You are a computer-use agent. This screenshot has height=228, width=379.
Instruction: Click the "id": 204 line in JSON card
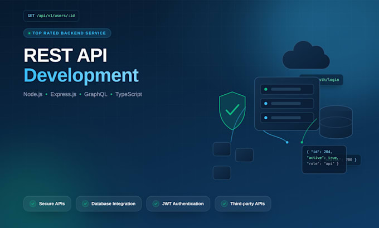(x=319, y=152)
